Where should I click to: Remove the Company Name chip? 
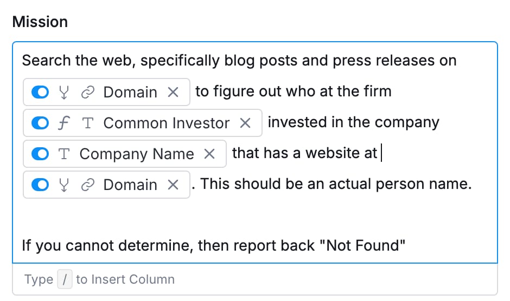pos(209,154)
